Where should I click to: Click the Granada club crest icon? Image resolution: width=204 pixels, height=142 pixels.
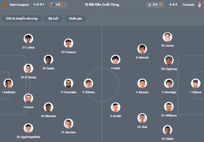tap(199, 5)
